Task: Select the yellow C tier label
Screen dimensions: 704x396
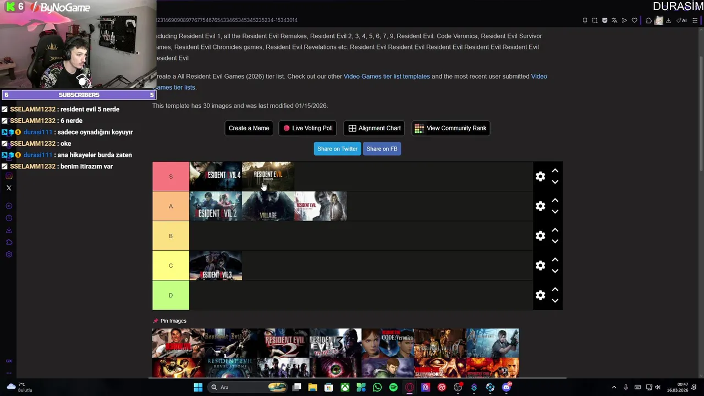Action: 170,266
